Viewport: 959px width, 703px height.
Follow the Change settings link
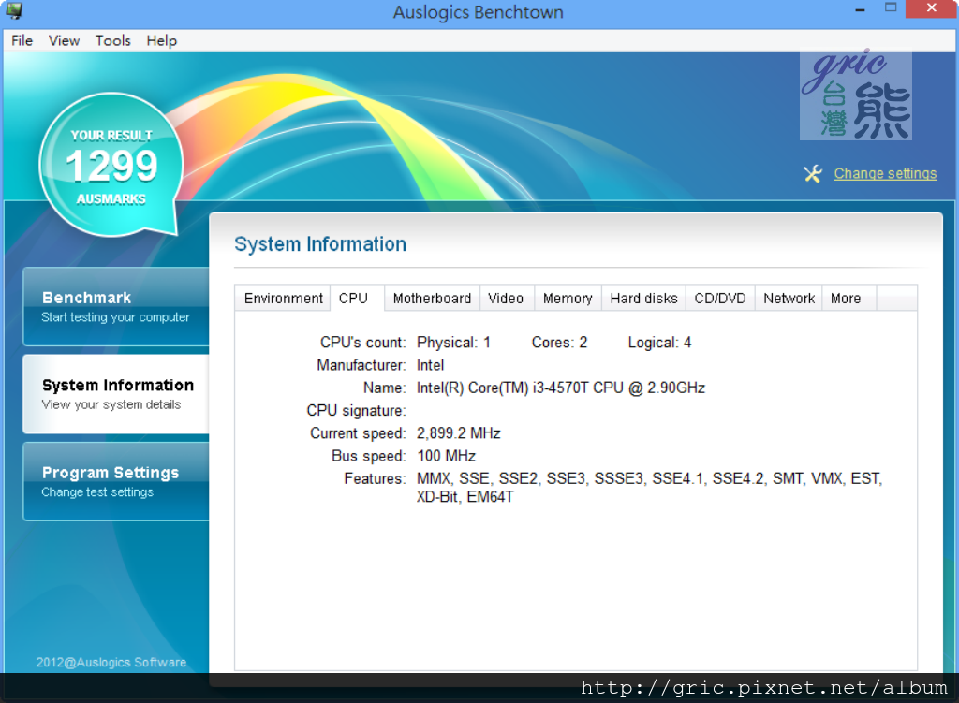click(x=885, y=173)
